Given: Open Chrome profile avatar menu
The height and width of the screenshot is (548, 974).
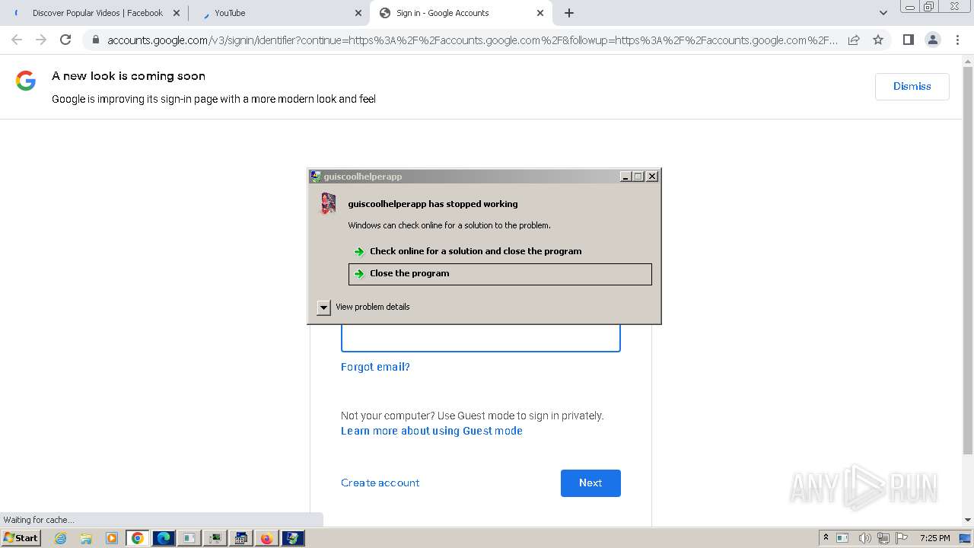Looking at the screenshot, I should tap(932, 40).
